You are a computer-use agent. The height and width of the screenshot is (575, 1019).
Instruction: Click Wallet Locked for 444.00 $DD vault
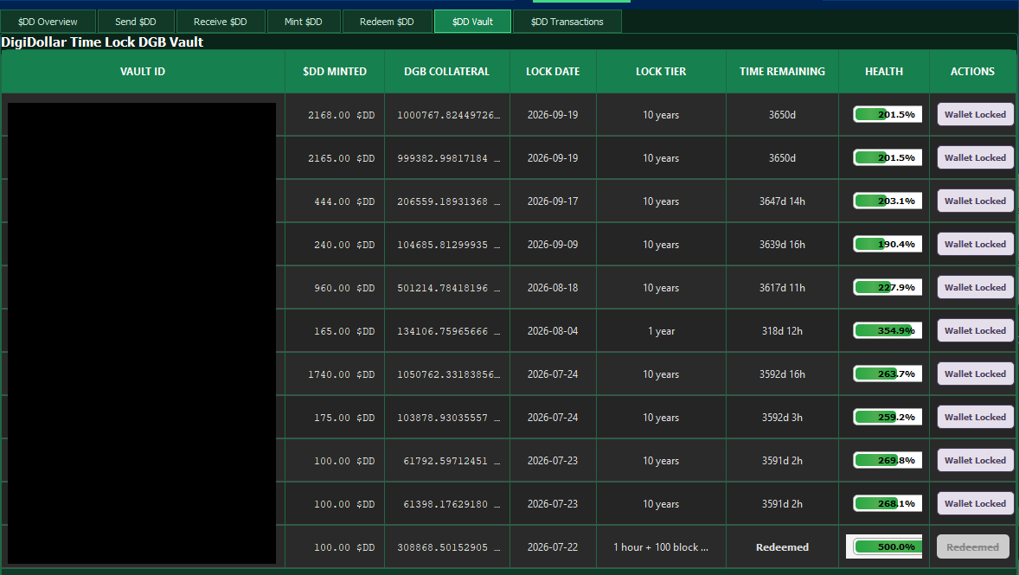[x=976, y=201]
